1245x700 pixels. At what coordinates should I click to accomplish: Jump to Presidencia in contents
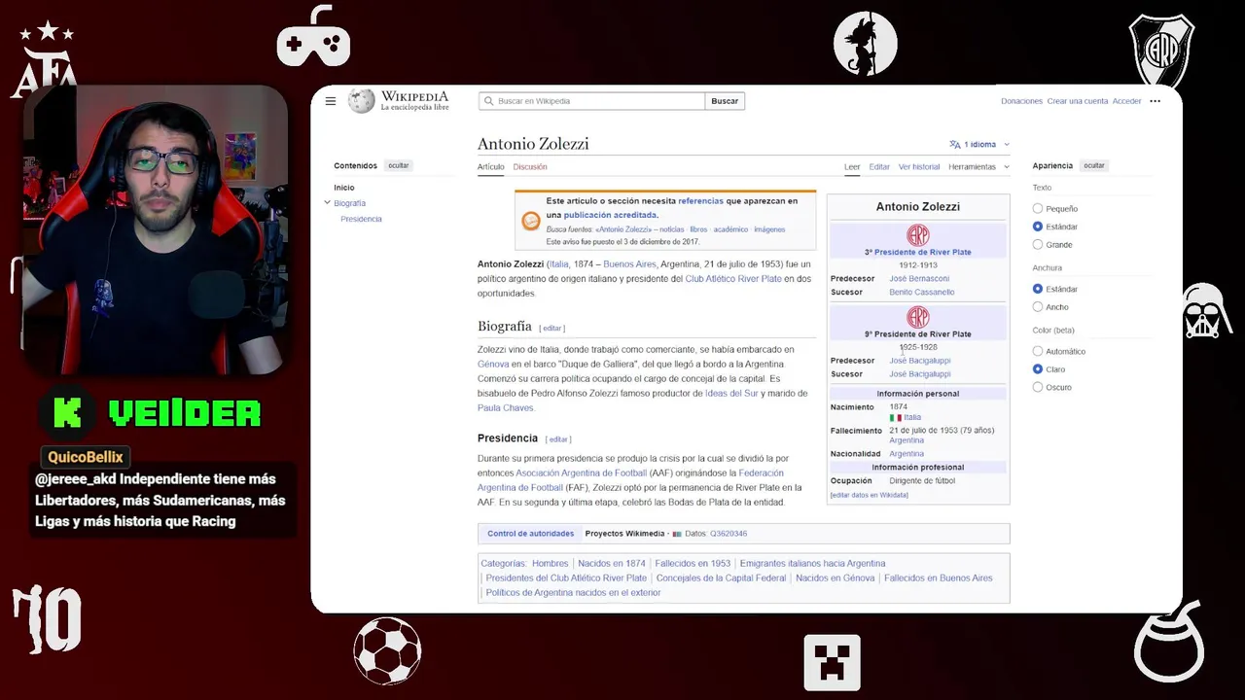(x=361, y=220)
